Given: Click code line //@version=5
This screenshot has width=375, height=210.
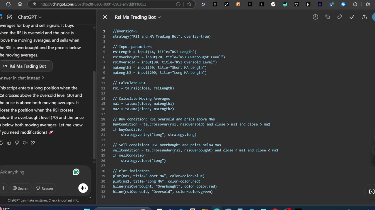Looking at the screenshot, I should tap(125, 31).
